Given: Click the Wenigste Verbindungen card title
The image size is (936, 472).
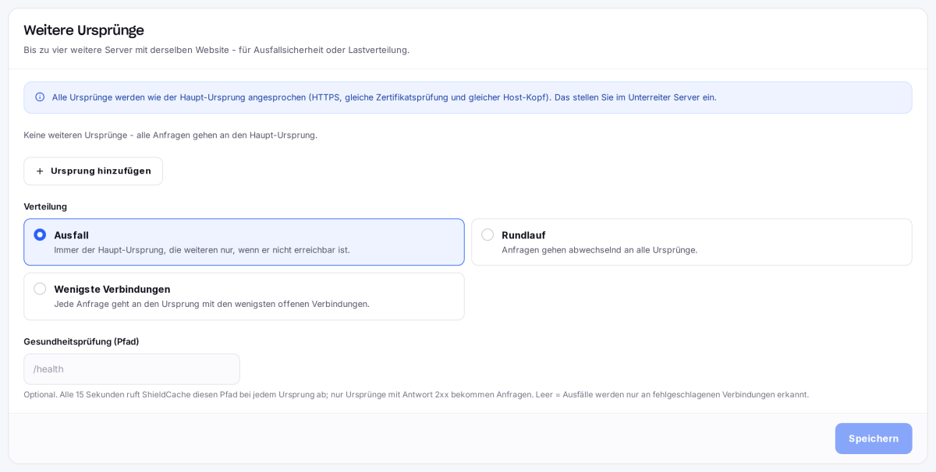Looking at the screenshot, I should click(112, 289).
